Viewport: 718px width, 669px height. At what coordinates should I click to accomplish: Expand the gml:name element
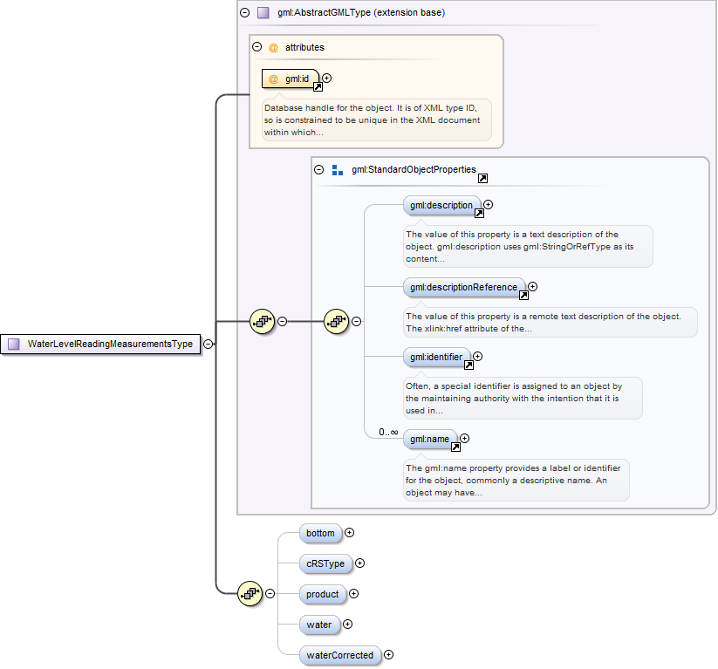click(x=465, y=438)
